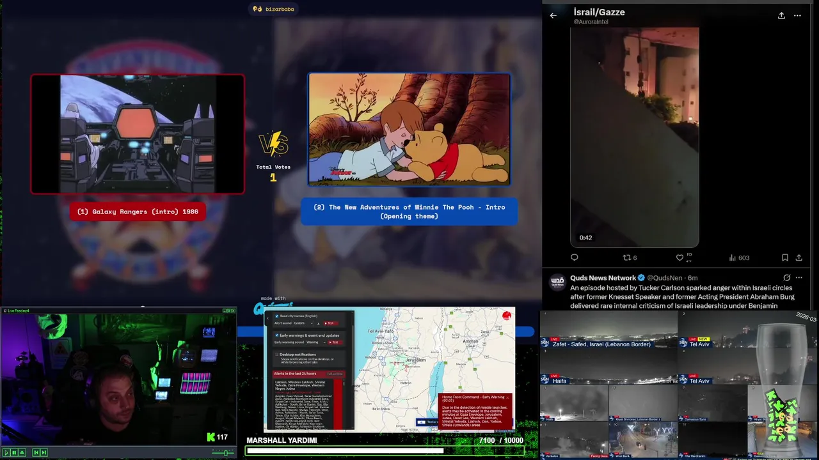This screenshot has width=819, height=460.
Task: Open Alert sound Custom dropdown
Action: point(303,323)
